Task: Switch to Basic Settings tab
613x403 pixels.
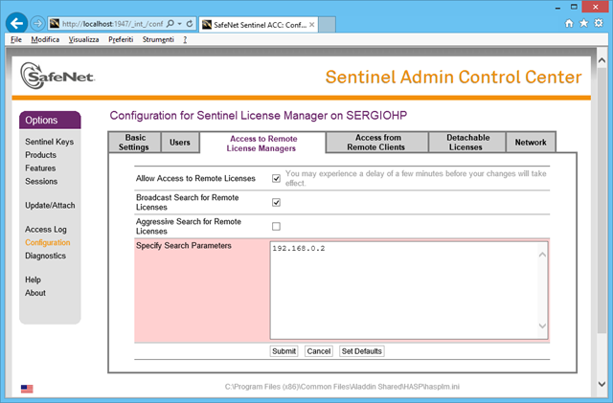Action: click(134, 143)
